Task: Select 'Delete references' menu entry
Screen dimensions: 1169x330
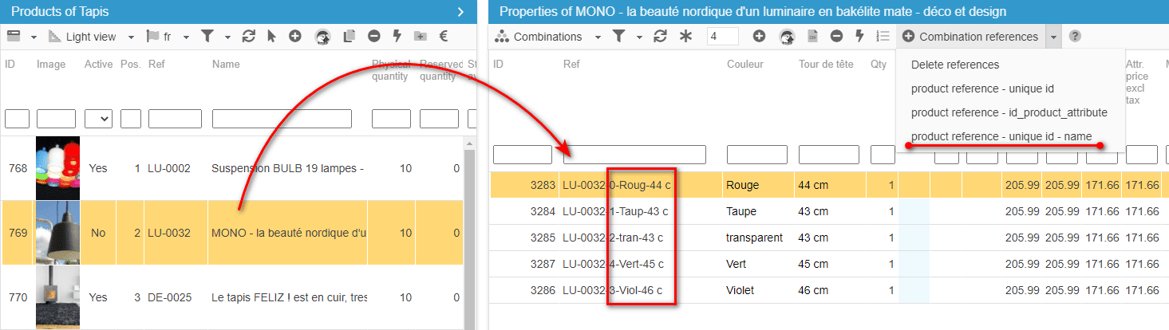Action: pos(954,65)
